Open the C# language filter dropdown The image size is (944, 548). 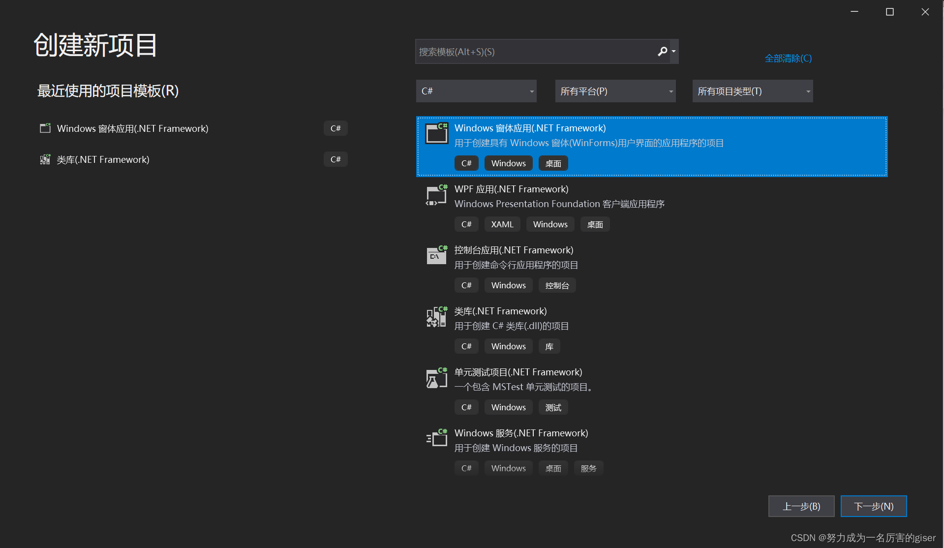point(476,91)
